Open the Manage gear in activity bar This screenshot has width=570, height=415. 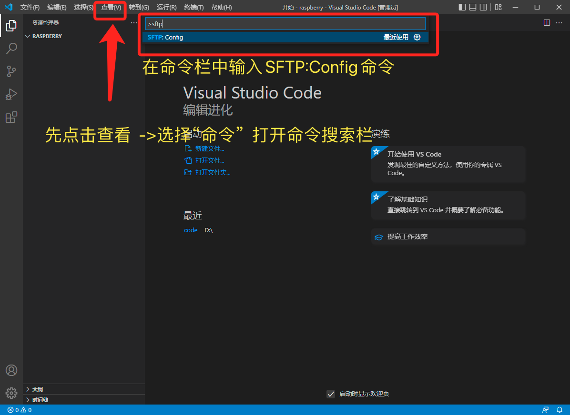[11, 393]
